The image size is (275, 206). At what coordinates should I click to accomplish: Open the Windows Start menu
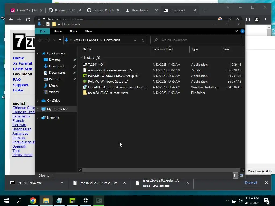click(6, 201)
